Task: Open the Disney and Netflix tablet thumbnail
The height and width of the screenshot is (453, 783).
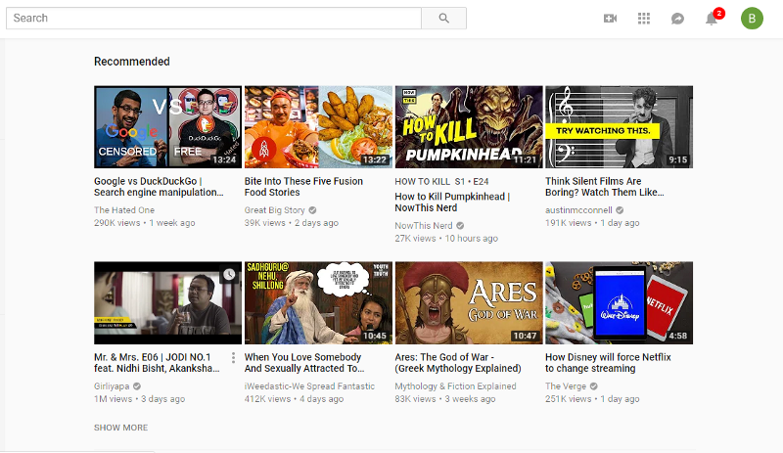Action: coord(619,302)
